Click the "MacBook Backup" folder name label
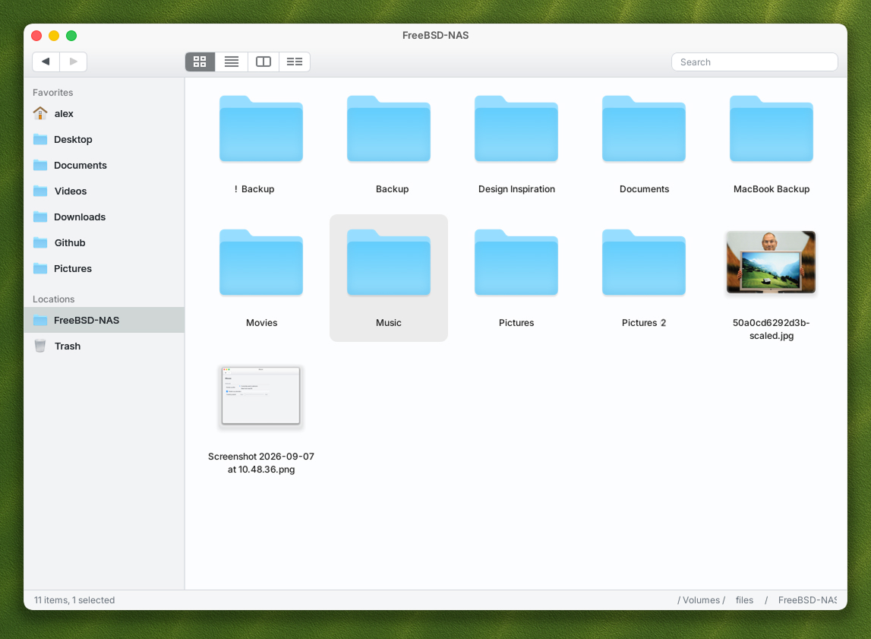871x639 pixels. [x=772, y=189]
